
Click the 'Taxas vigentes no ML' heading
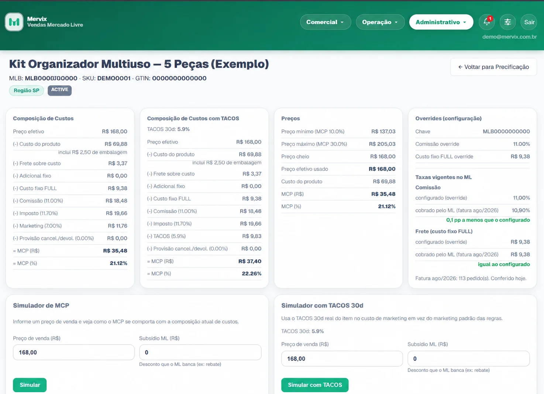443,177
